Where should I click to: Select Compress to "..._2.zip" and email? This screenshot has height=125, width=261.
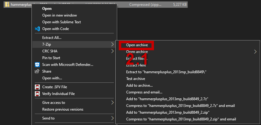[x=181, y=119]
